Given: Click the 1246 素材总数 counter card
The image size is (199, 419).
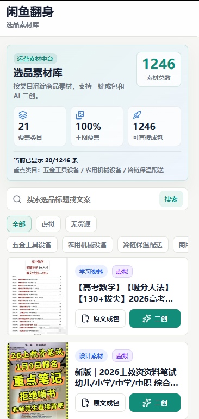Looking at the screenshot, I should pos(159,70).
